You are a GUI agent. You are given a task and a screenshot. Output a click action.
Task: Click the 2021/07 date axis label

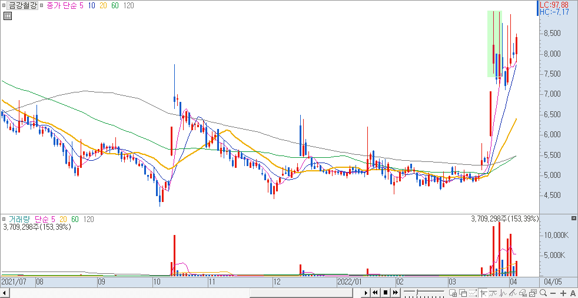pos(14,282)
